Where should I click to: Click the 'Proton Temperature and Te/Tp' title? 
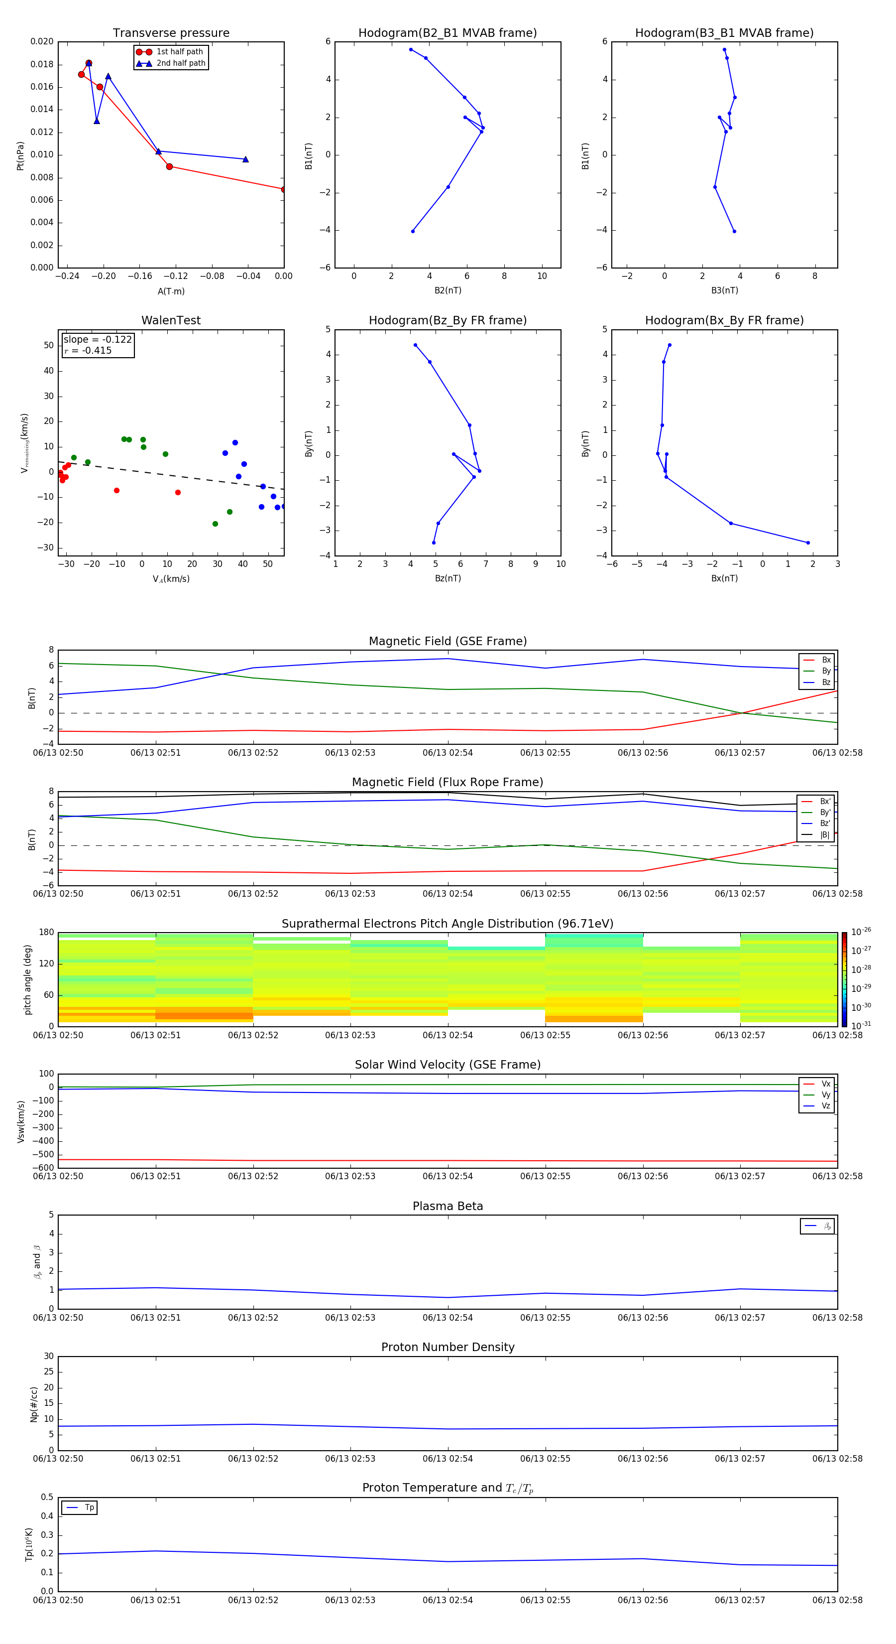448,1488
